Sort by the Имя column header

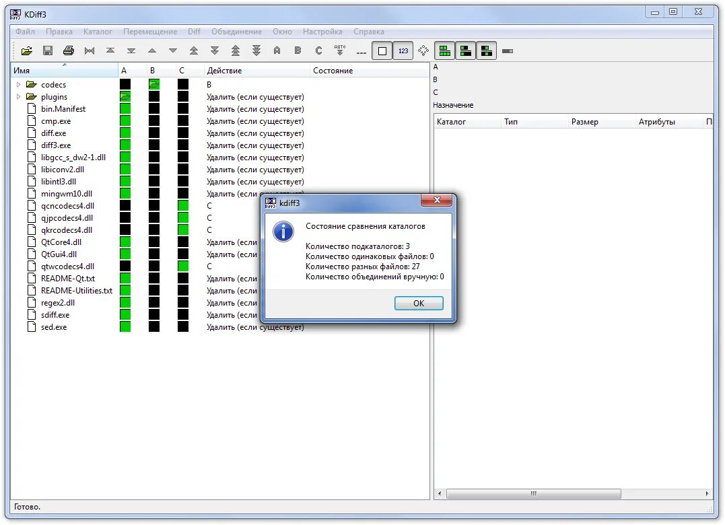tap(64, 70)
